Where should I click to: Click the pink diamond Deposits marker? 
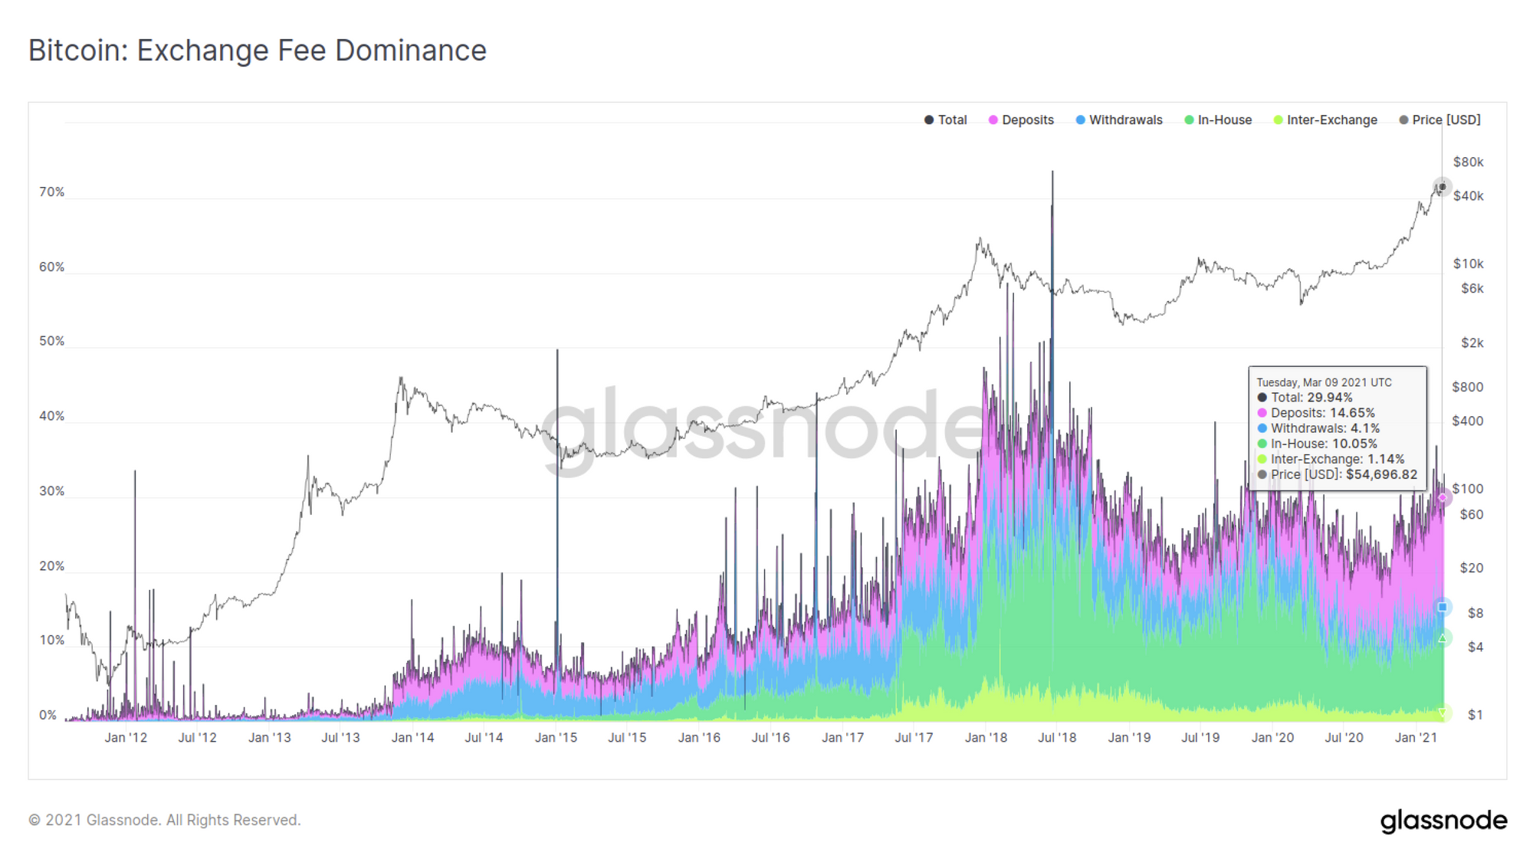click(x=1443, y=498)
